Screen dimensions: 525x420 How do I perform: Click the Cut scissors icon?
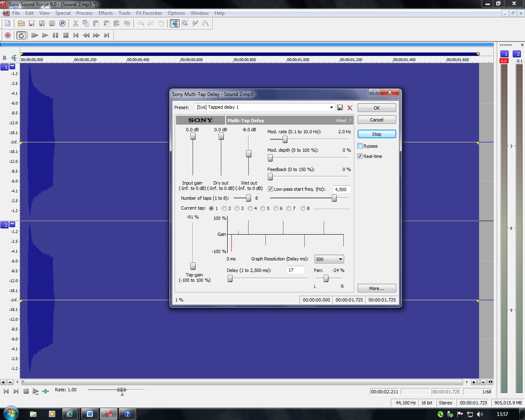click(75, 23)
